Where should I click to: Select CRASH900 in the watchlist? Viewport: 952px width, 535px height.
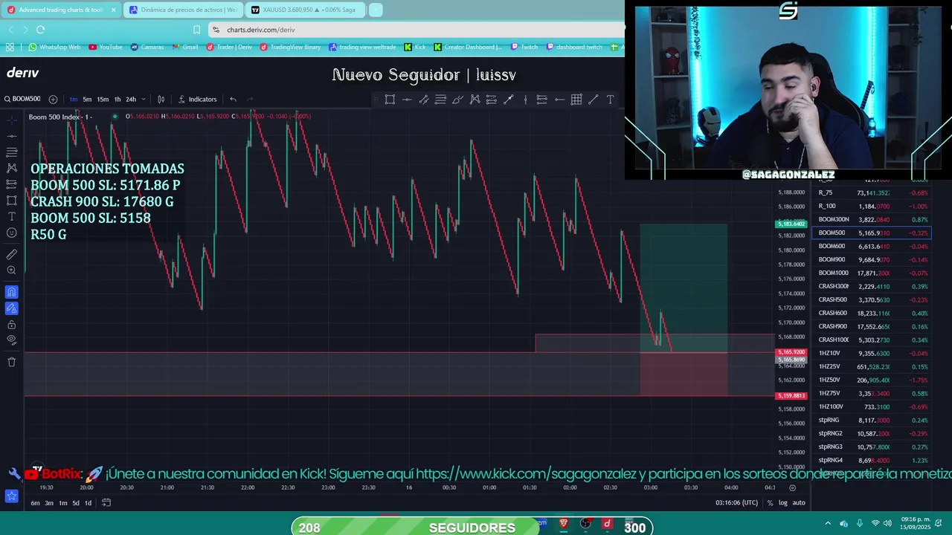pyautogui.click(x=873, y=326)
